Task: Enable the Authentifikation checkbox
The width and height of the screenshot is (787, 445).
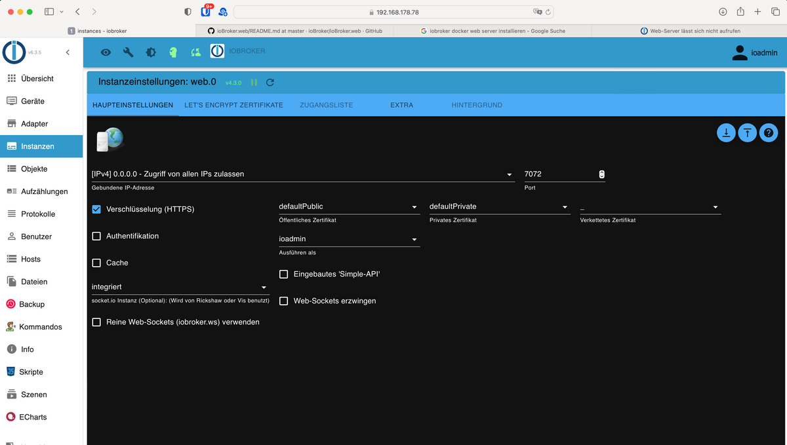Action: 96,236
